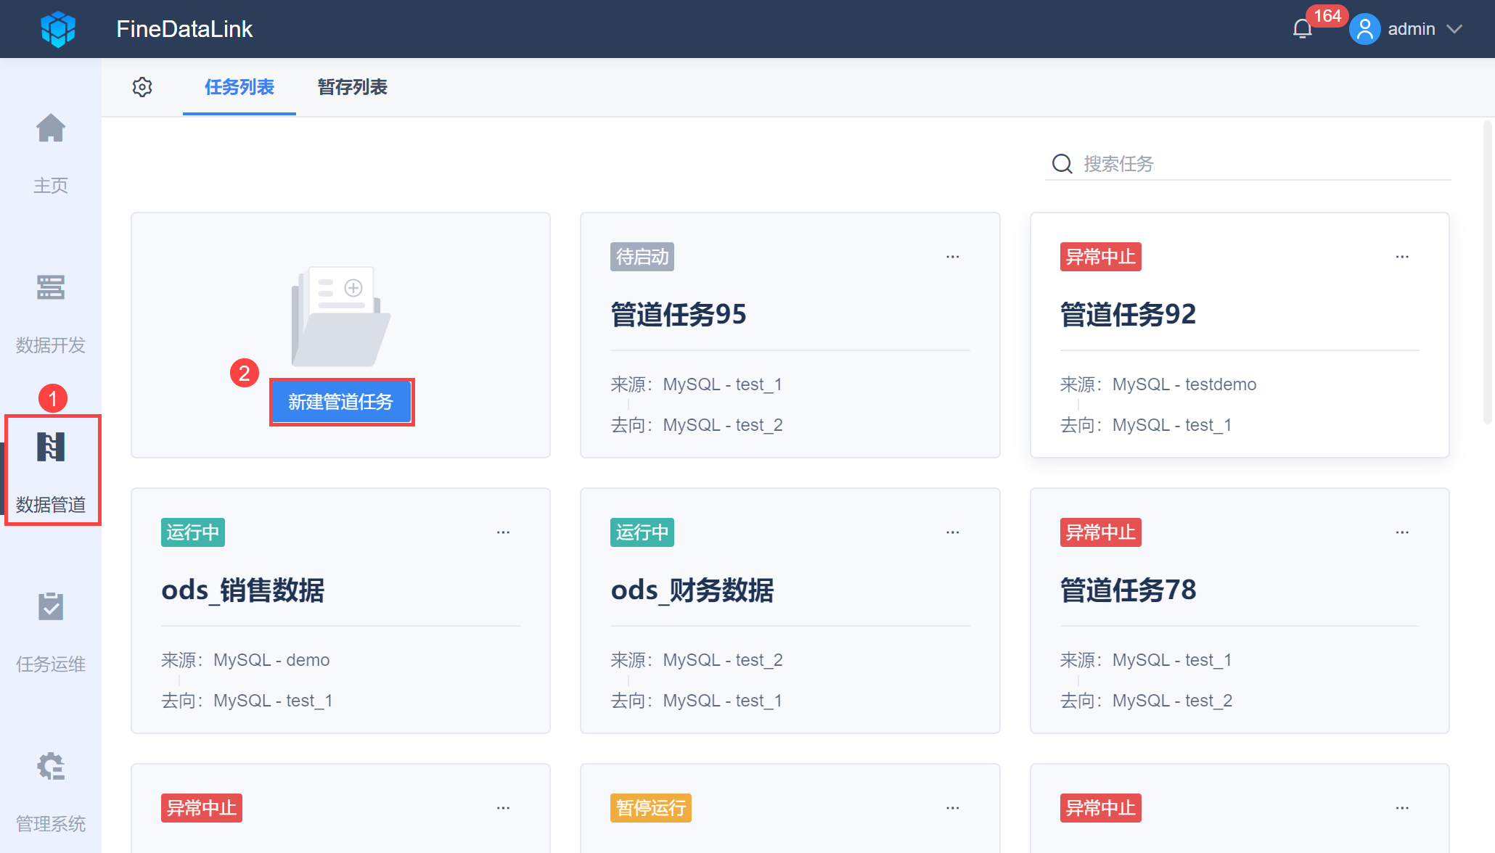Open the 主页 home icon in sidebar
The image size is (1495, 853).
[51, 128]
